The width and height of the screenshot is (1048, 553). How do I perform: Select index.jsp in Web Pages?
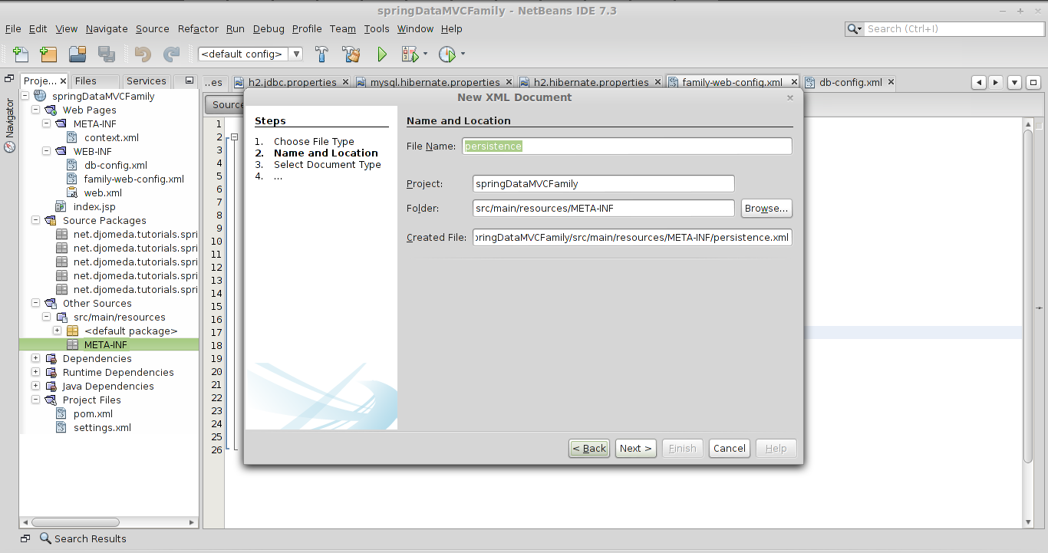pyautogui.click(x=94, y=206)
